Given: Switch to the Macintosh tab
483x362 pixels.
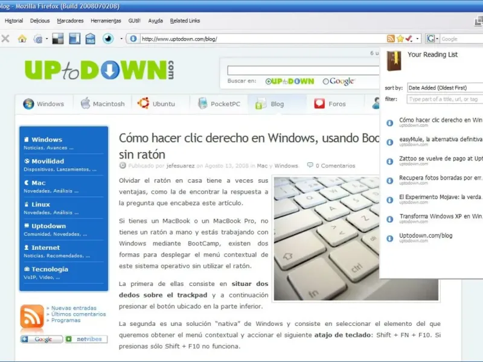Looking at the screenshot, I should tap(103, 104).
